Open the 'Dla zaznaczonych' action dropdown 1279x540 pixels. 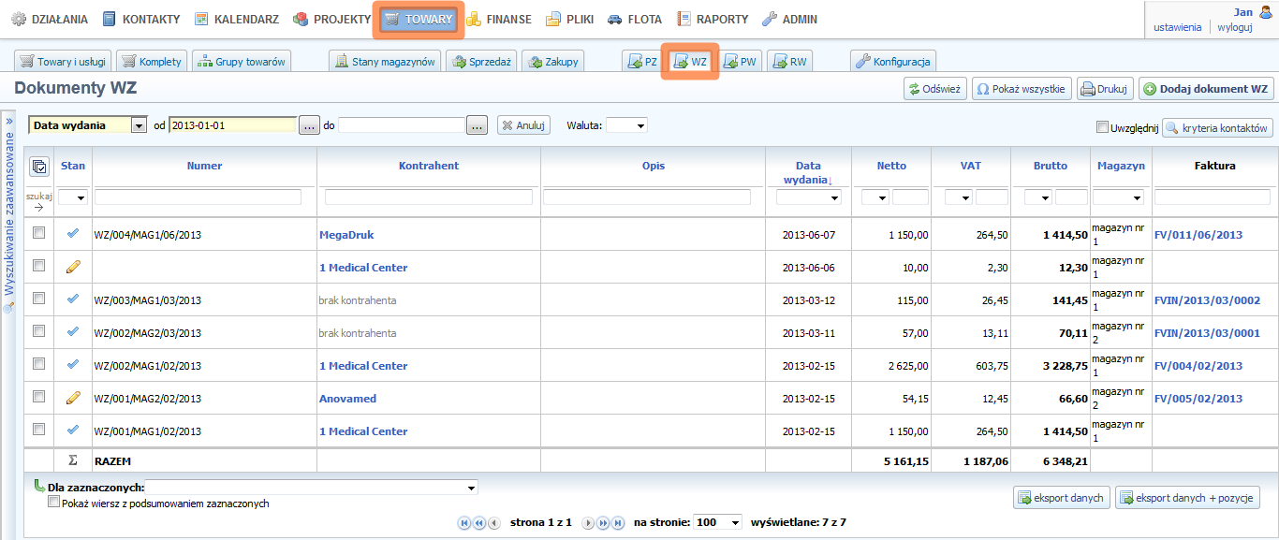click(x=312, y=488)
